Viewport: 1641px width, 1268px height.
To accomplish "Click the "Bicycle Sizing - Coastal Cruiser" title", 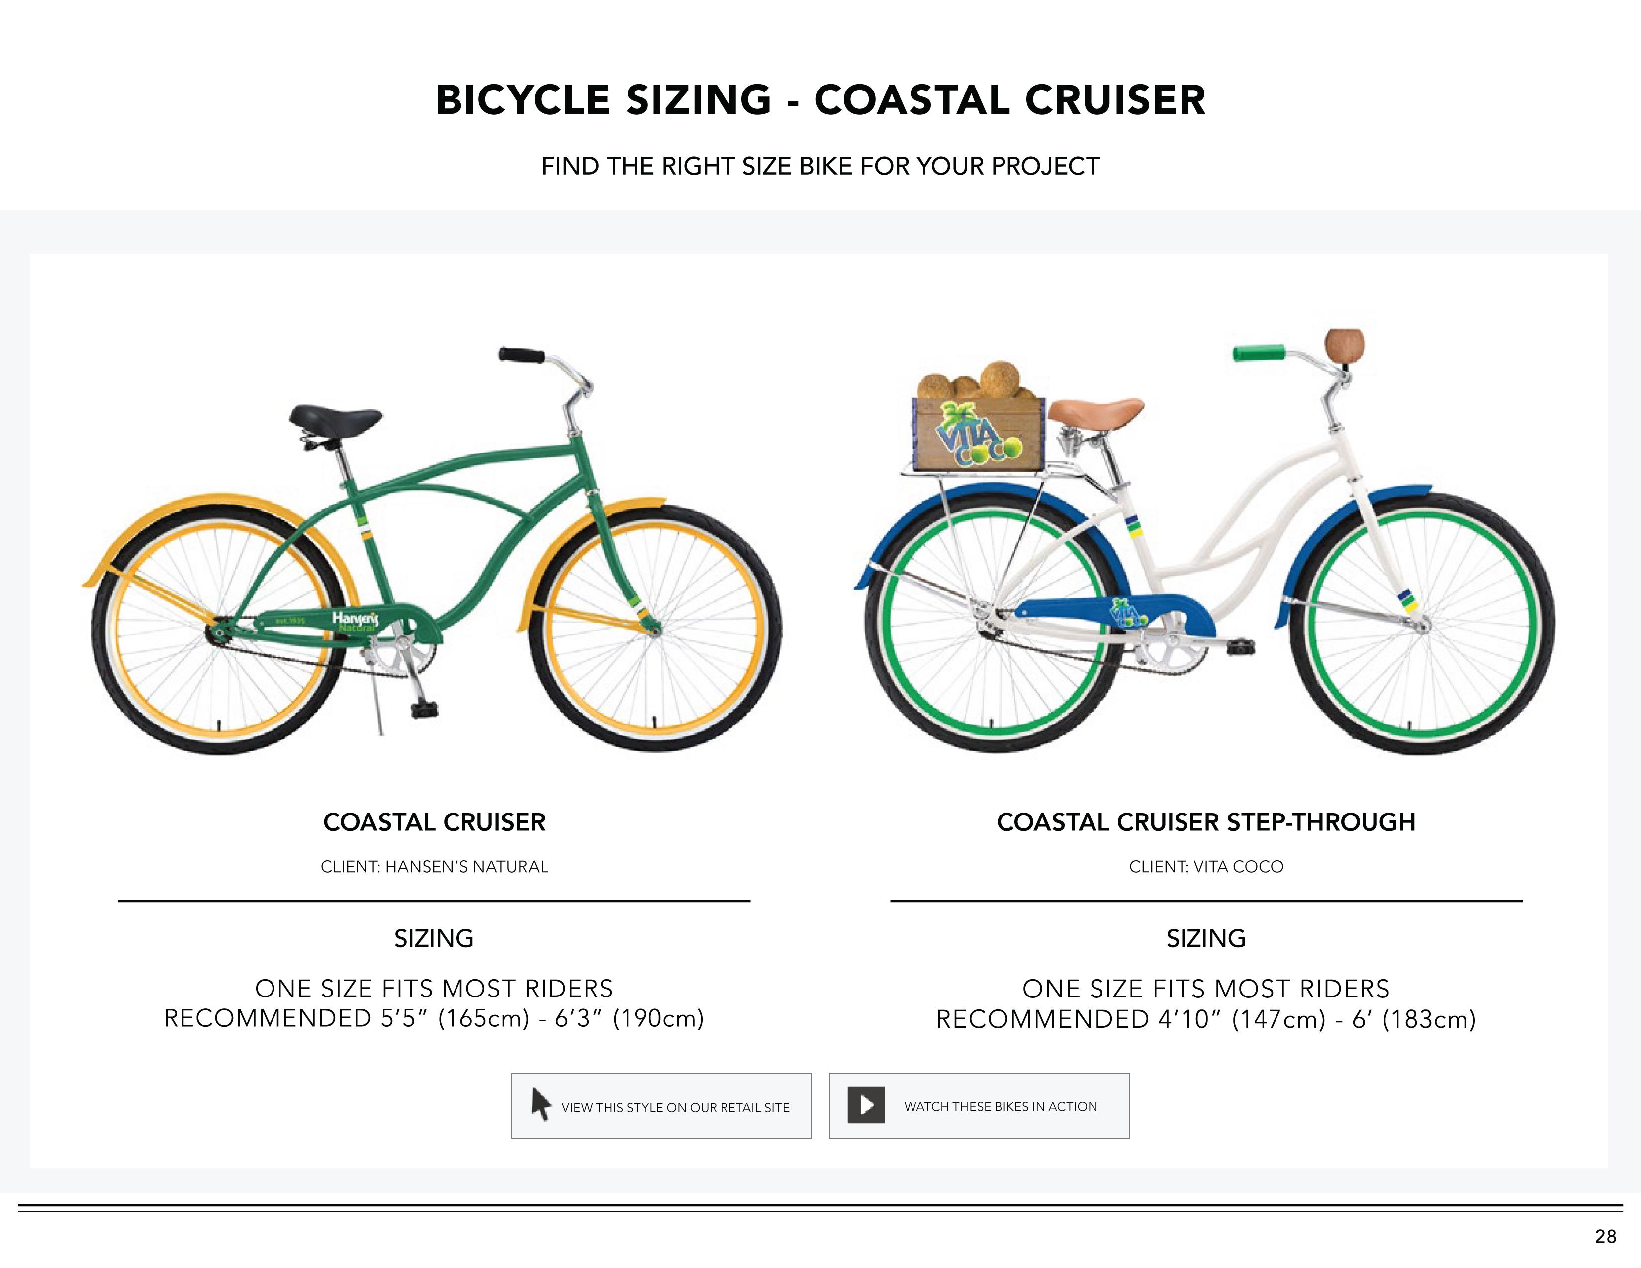I will [820, 100].
